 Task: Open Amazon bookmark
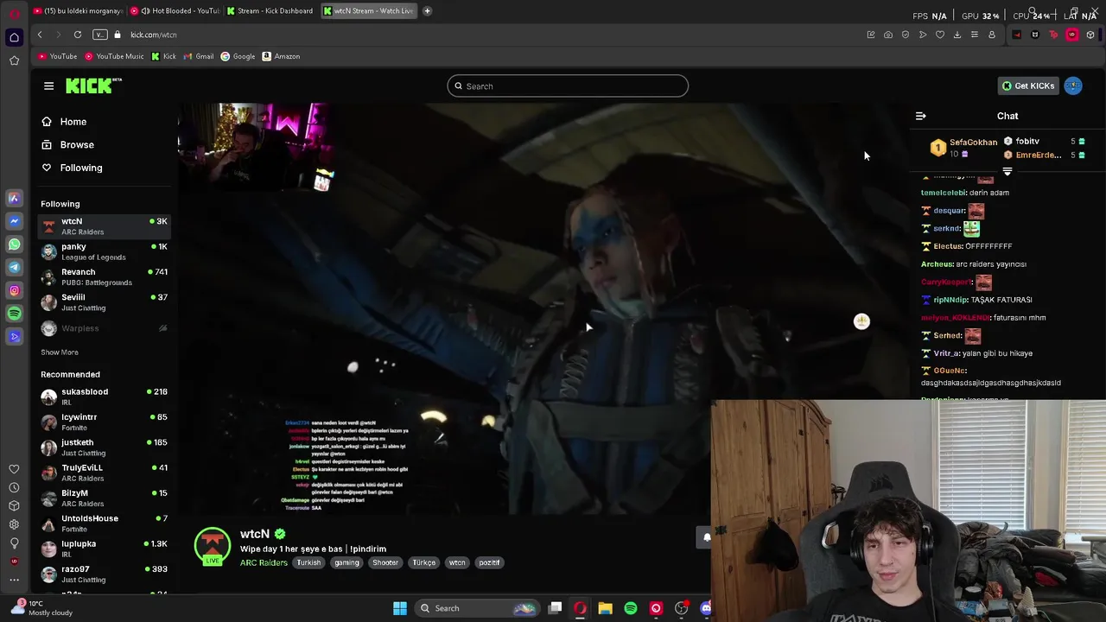tap(281, 56)
